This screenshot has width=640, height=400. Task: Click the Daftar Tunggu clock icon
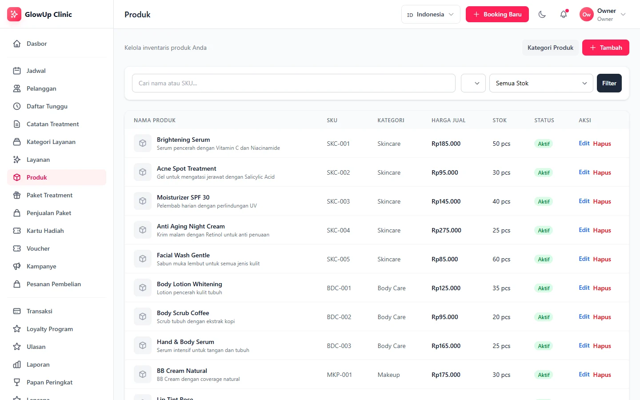point(17,106)
